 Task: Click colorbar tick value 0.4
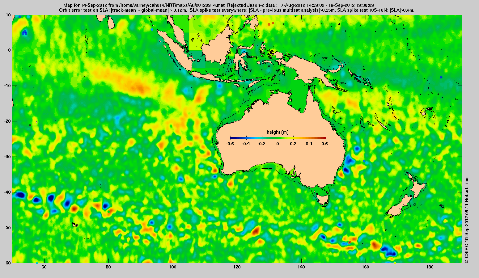tap(310, 144)
